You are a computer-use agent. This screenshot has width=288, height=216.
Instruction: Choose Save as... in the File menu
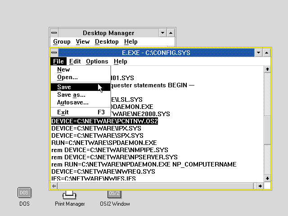(81, 95)
